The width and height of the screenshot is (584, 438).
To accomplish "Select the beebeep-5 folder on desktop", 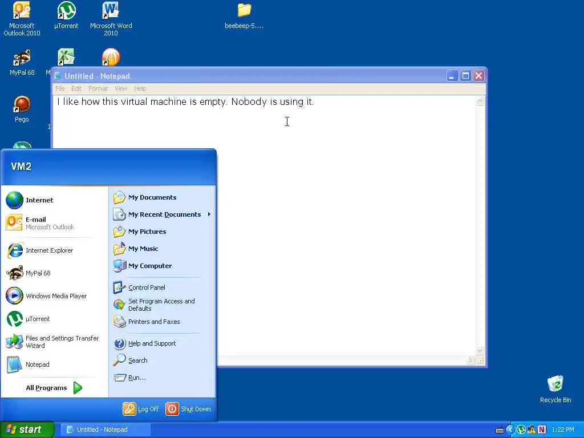I will point(244,15).
